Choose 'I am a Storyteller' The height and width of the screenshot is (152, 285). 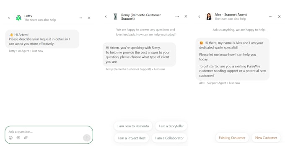point(171,126)
